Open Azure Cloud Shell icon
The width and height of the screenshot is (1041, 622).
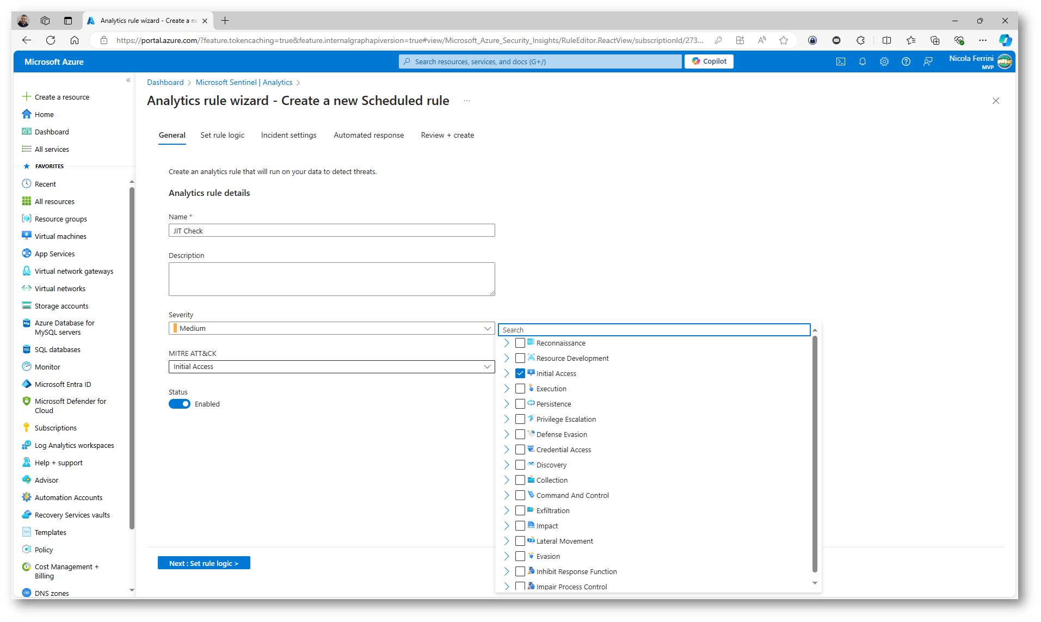pos(840,61)
